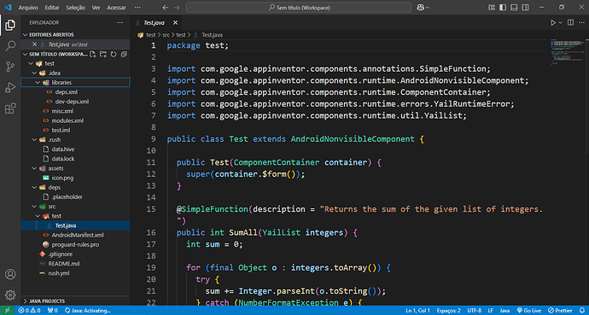
Task: Click the errors and warnings counter
Action: click(29, 311)
